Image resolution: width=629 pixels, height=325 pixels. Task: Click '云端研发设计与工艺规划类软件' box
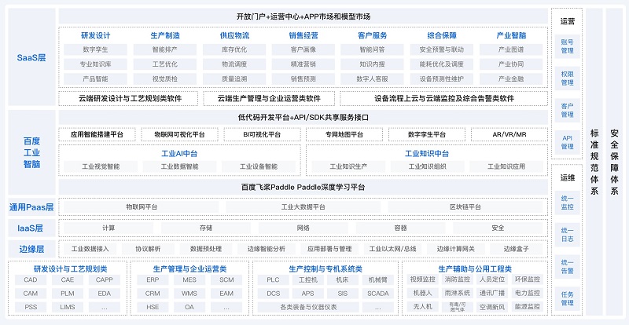tap(128, 98)
